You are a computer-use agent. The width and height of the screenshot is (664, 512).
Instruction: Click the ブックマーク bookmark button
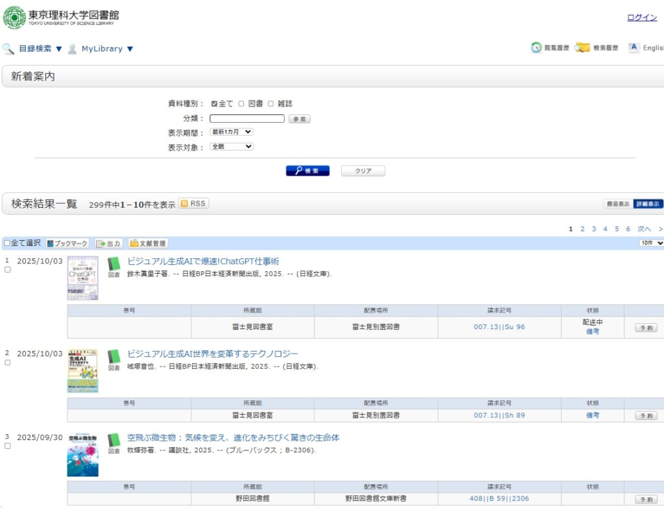coord(67,243)
